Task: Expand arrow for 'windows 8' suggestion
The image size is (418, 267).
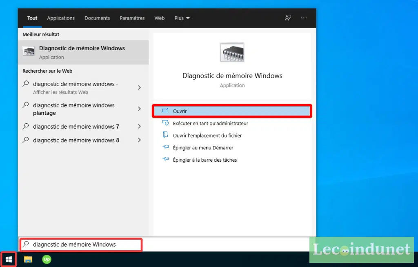Action: click(x=140, y=140)
